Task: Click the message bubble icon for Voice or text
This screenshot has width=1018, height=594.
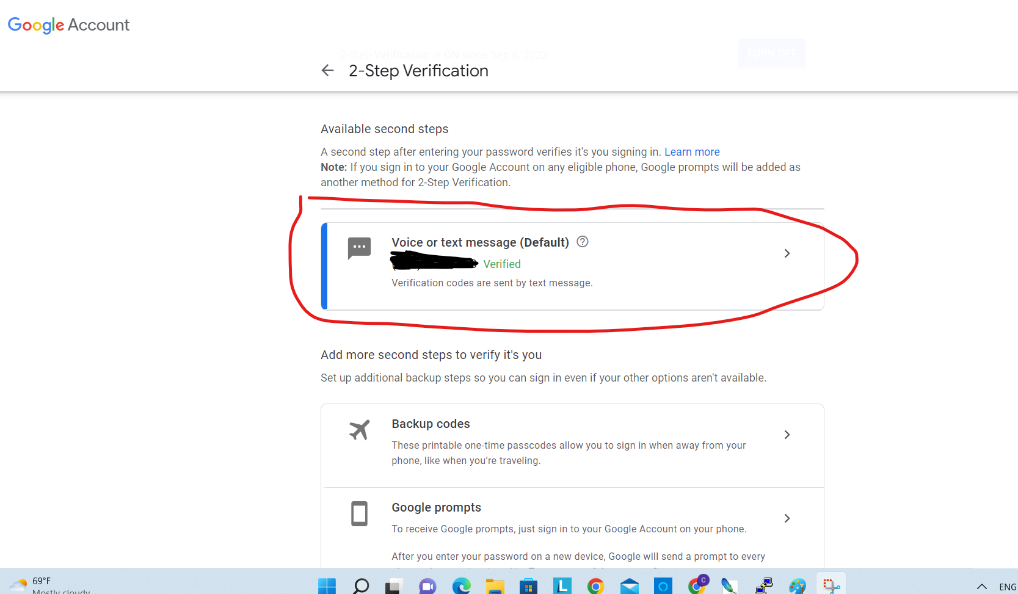Action: point(359,248)
